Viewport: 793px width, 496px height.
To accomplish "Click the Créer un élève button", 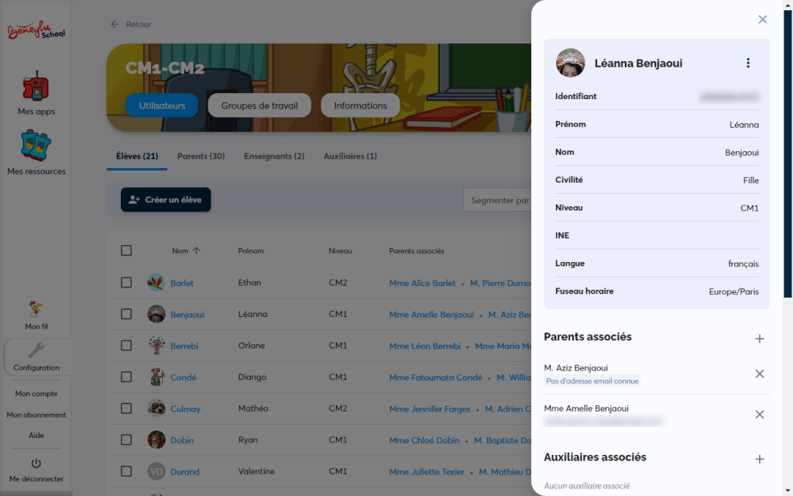I will (x=166, y=200).
